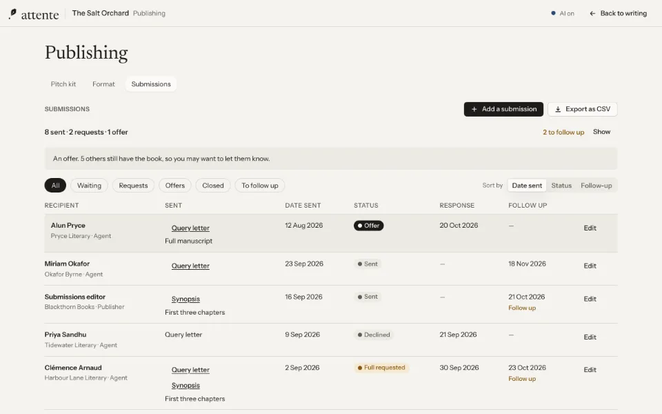
Task: Click the Priya Sandhu recipient name
Action: coord(66,335)
